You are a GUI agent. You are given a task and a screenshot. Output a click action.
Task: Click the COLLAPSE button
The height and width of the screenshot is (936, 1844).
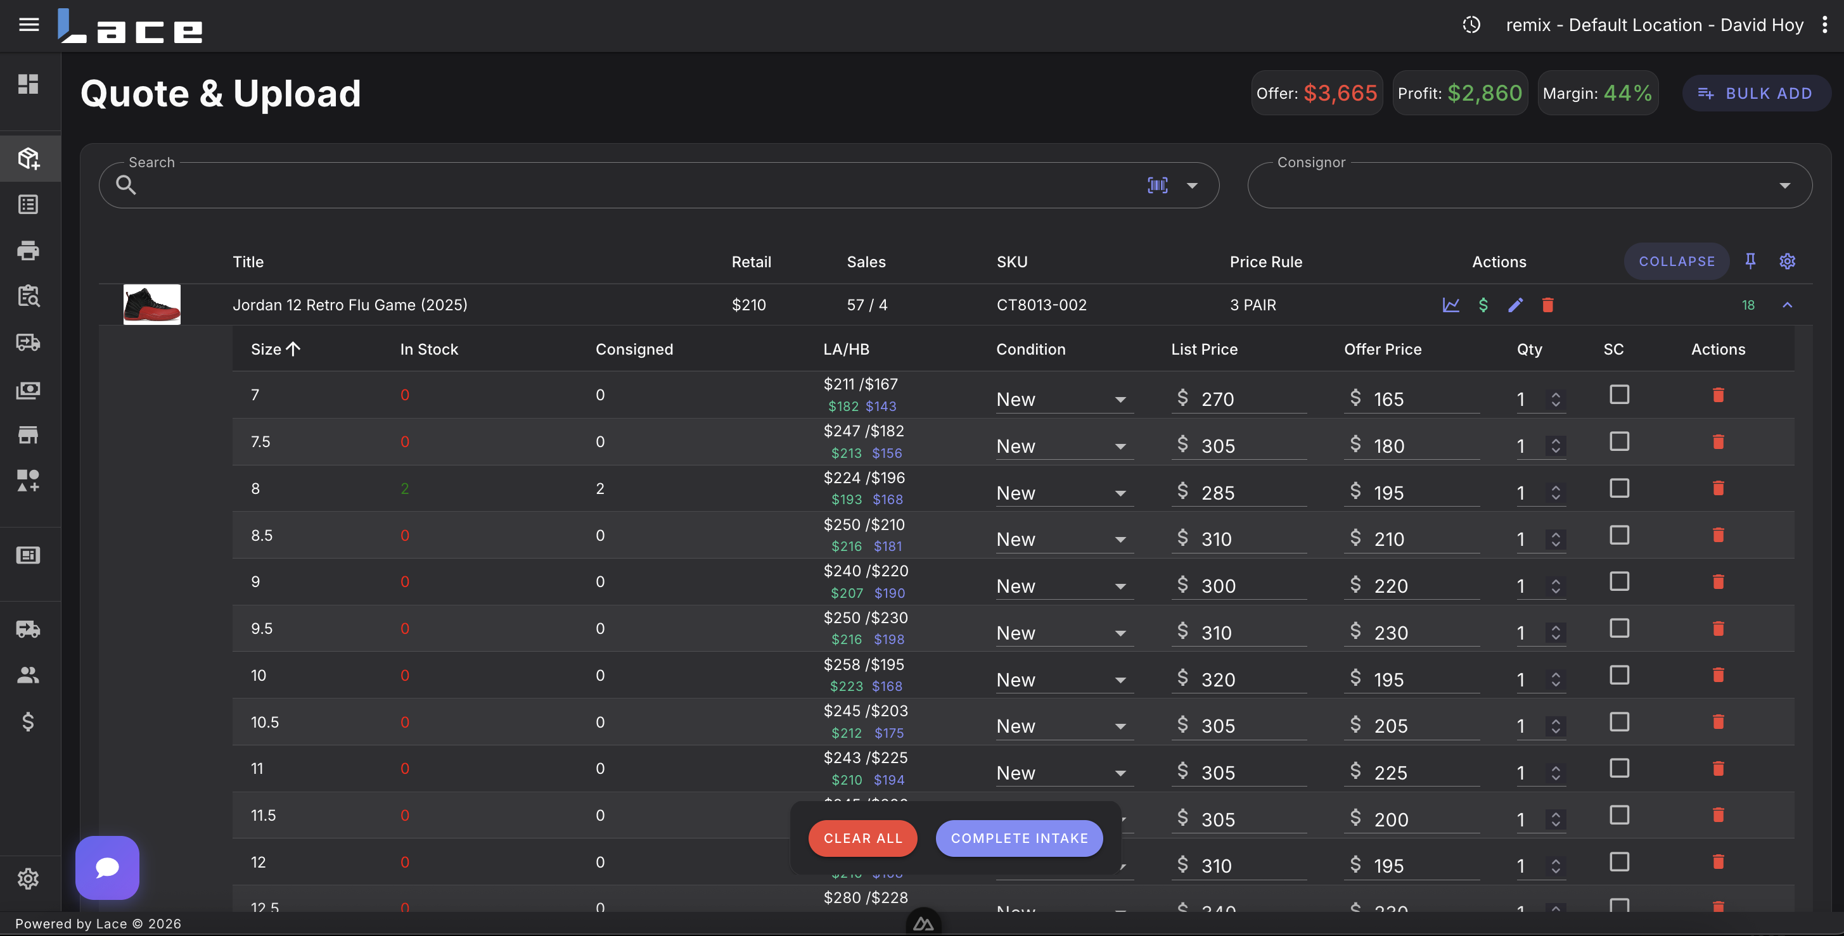click(x=1677, y=261)
